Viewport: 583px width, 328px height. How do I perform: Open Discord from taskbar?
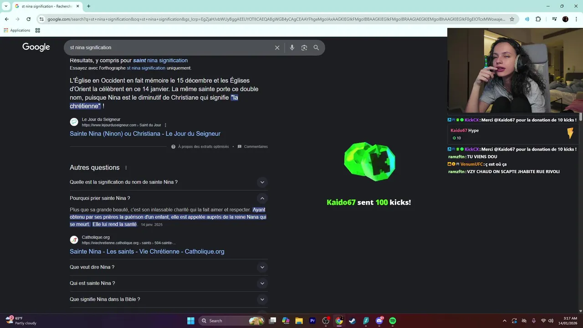[x=379, y=321]
